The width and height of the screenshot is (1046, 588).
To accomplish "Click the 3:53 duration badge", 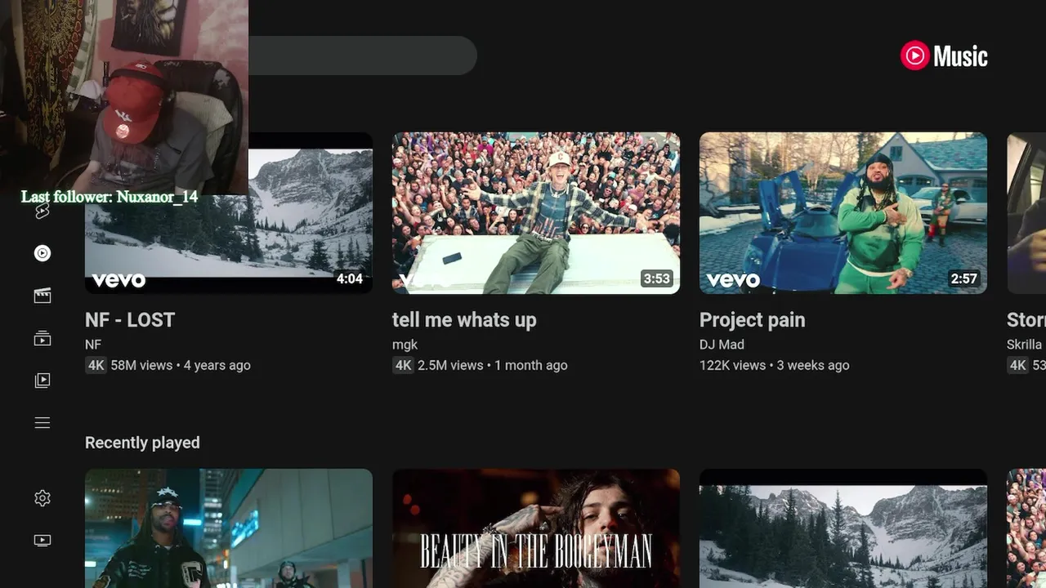I will pos(657,278).
